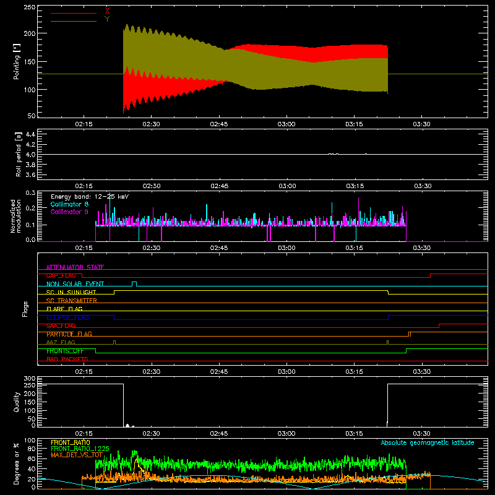Click 'Absolute geomagnetic latitude' label
This screenshot has width=495, height=495.
428,443
